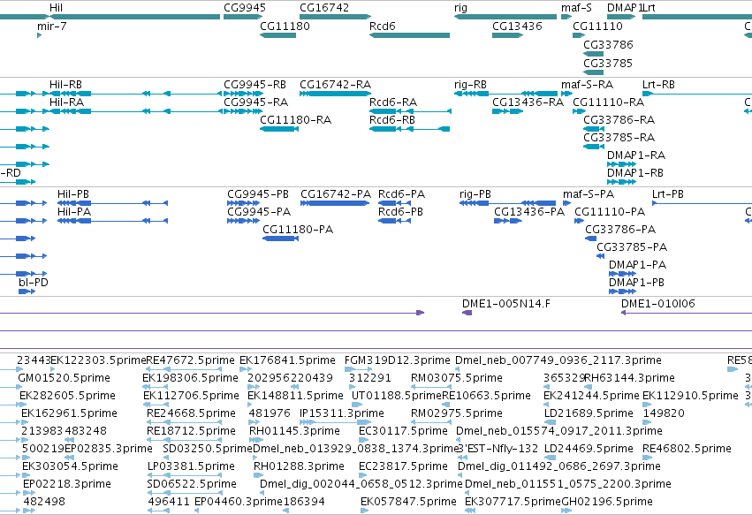Select the DMAP1-PA protein feature
Screen dimensions: 752x515
[622, 274]
